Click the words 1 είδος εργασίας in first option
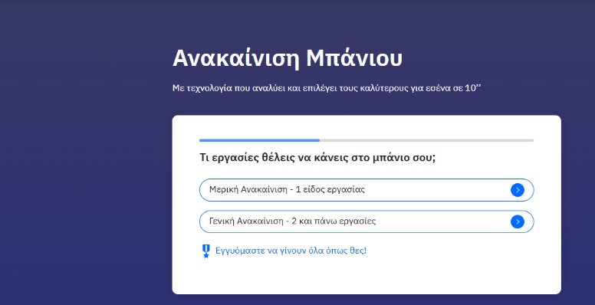 tap(330, 189)
